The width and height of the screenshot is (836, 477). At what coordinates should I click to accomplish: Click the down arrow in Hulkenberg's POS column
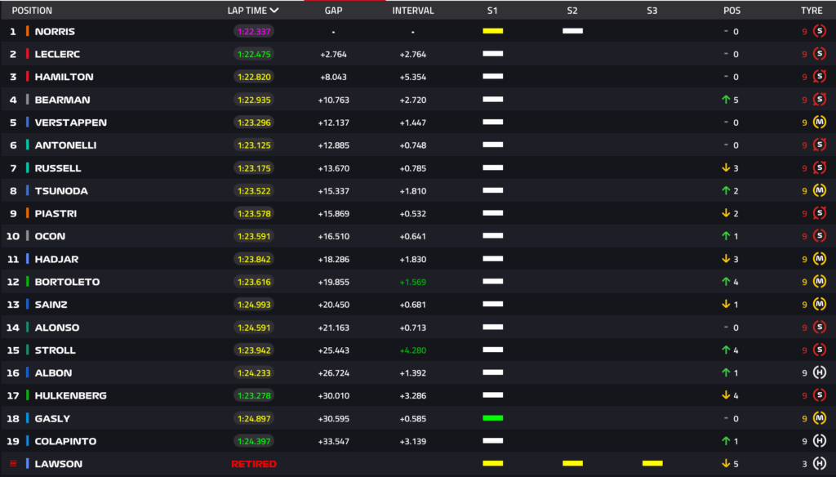(x=725, y=395)
